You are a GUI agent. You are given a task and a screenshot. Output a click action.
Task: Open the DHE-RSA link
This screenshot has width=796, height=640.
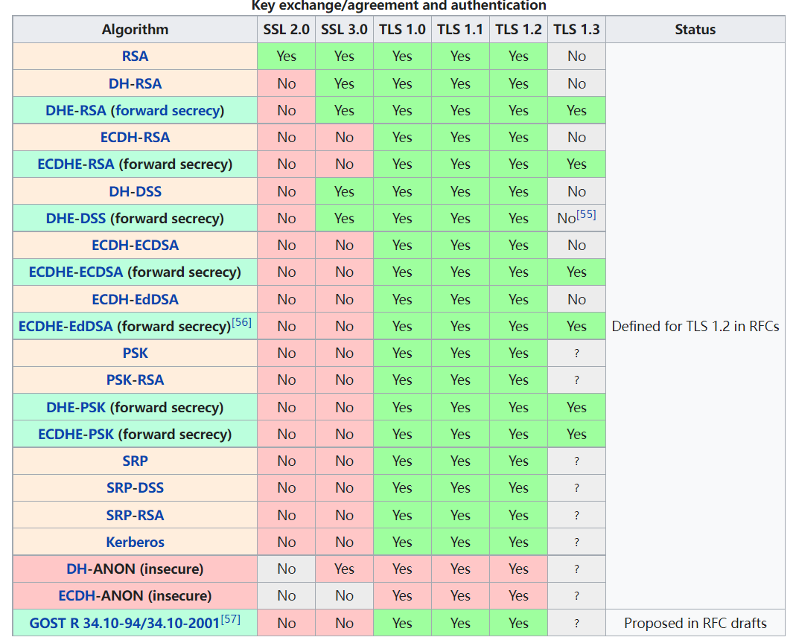(x=76, y=110)
